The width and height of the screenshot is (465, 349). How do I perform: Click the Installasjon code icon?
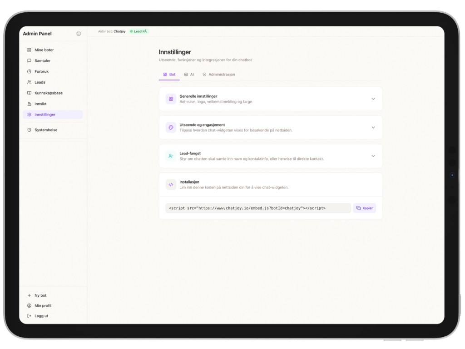171,184
